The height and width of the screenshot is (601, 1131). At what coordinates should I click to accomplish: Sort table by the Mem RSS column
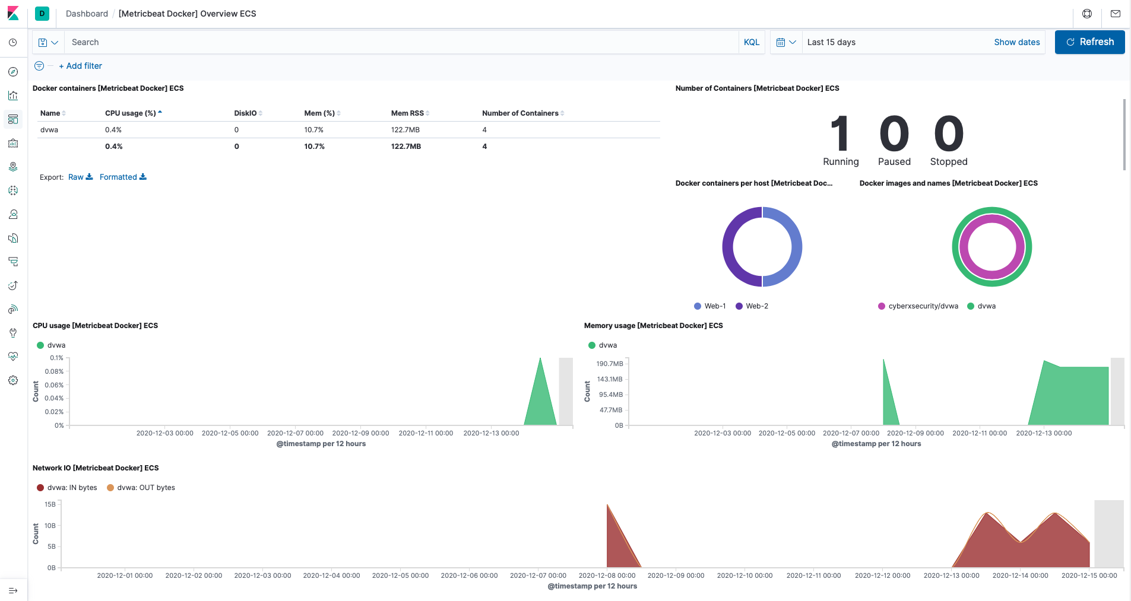point(410,113)
